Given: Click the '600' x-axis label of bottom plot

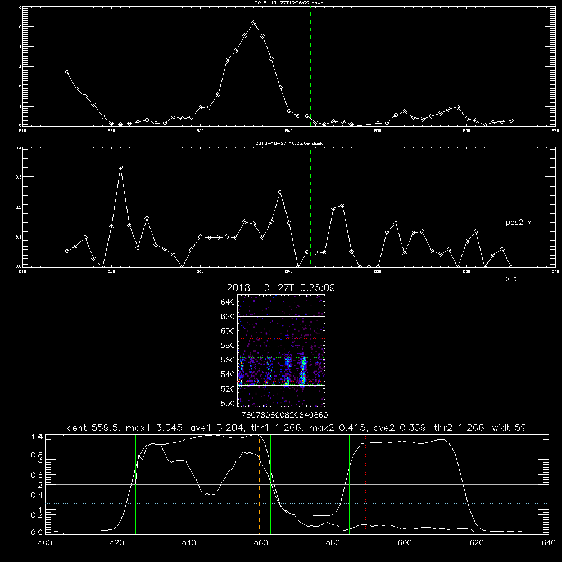Looking at the screenshot, I should (x=405, y=543).
